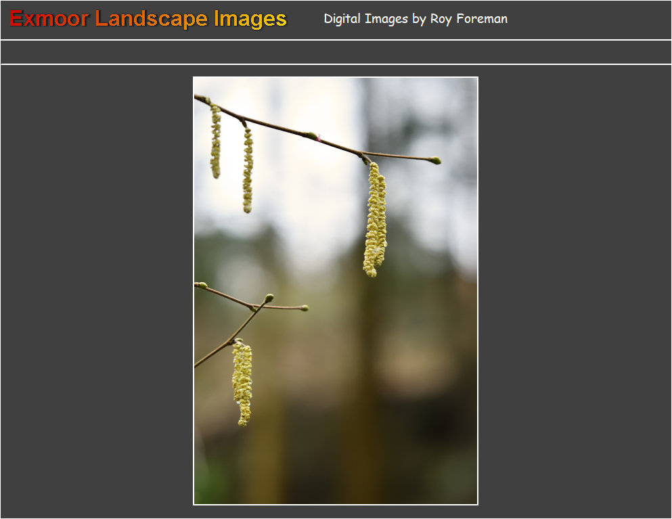Viewport: 672px width, 519px height.
Task: Click the gray margin right of the photo
Action: [575, 291]
